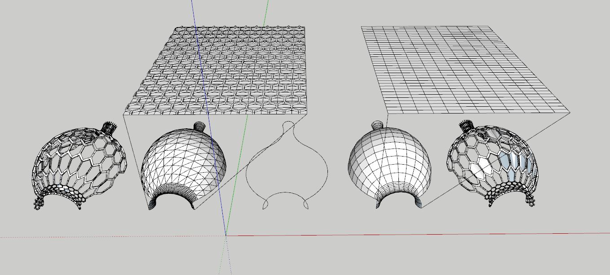The height and width of the screenshot is (275, 610).
Task: Select the onion dome profile curve outline
Action: click(287, 165)
